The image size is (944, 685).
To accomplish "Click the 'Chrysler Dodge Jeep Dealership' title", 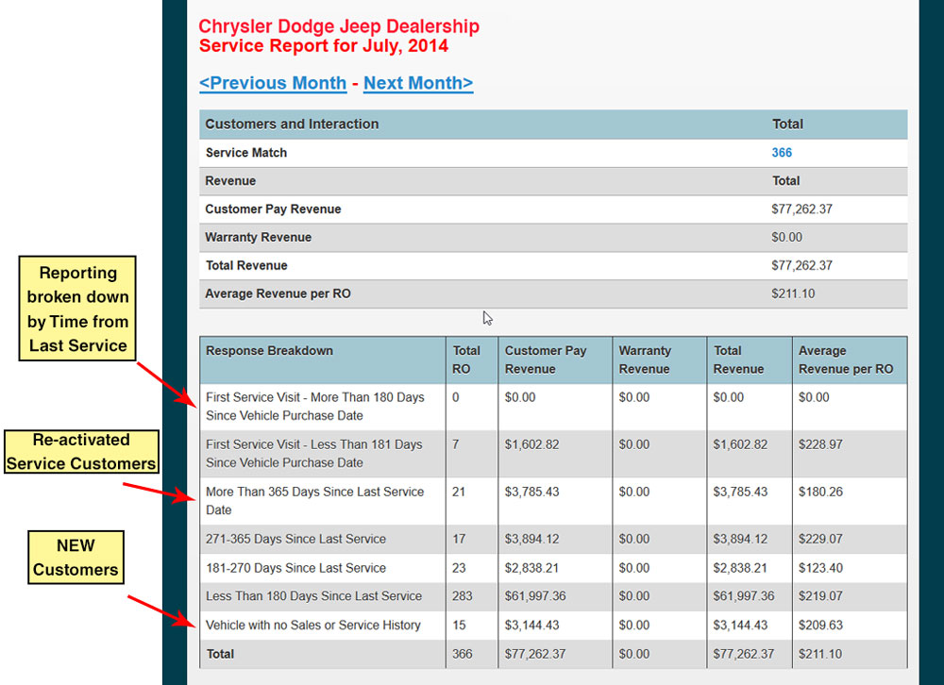I will click(x=339, y=26).
